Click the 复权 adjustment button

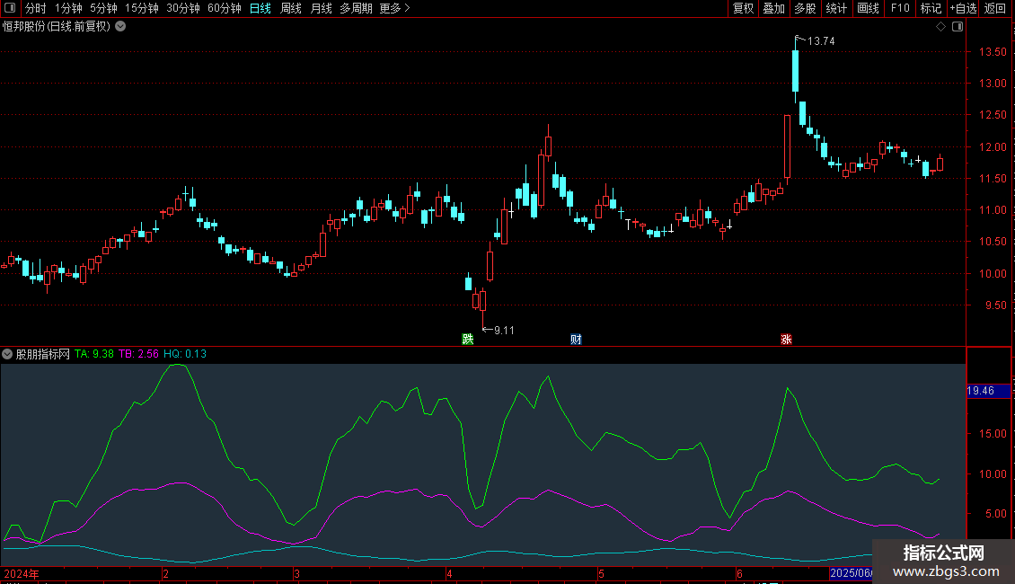tap(743, 8)
